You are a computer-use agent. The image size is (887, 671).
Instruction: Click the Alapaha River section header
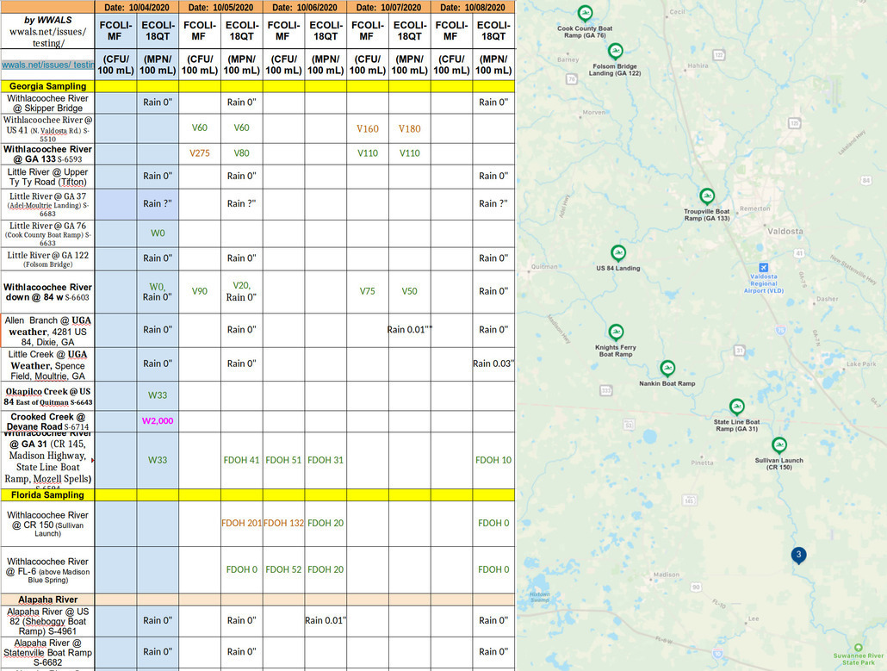tap(47, 600)
